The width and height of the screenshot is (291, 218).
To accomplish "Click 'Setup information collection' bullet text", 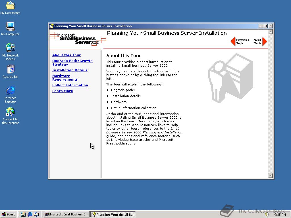I will pyautogui.click(x=134, y=108).
